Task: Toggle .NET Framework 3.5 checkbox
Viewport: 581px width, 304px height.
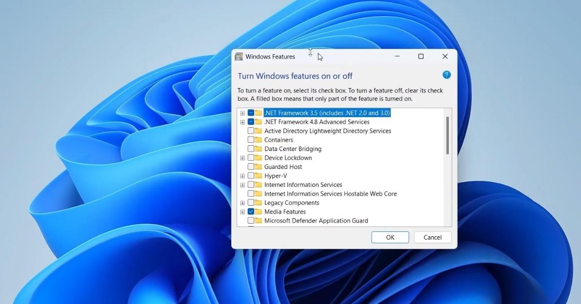Action: [x=251, y=113]
